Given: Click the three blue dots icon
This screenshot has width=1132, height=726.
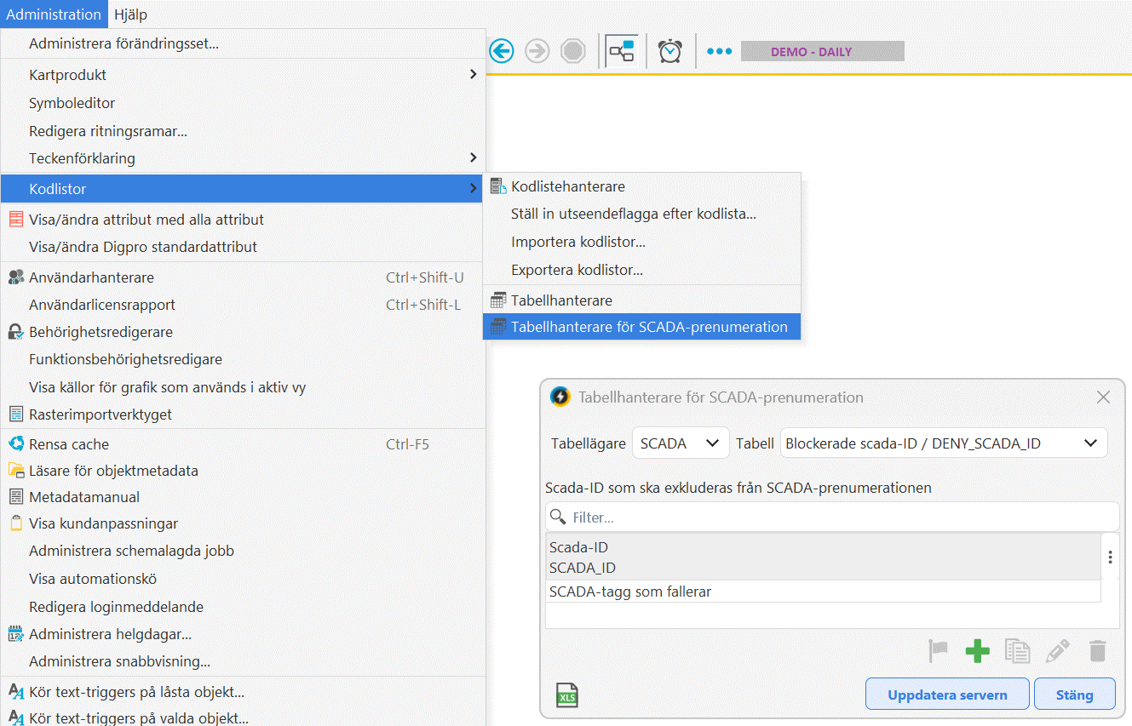Looking at the screenshot, I should tap(719, 52).
